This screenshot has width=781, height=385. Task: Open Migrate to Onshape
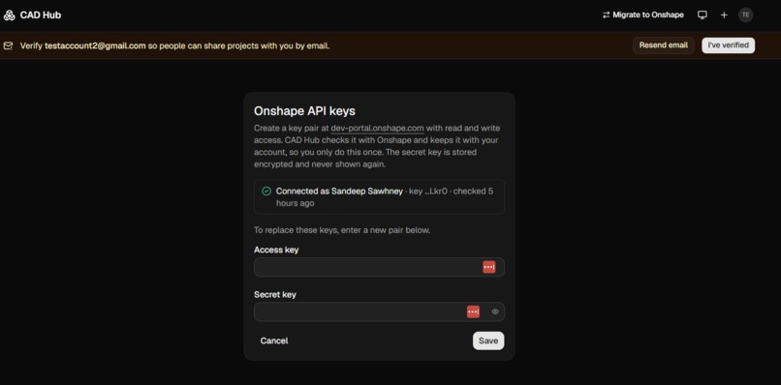(642, 15)
